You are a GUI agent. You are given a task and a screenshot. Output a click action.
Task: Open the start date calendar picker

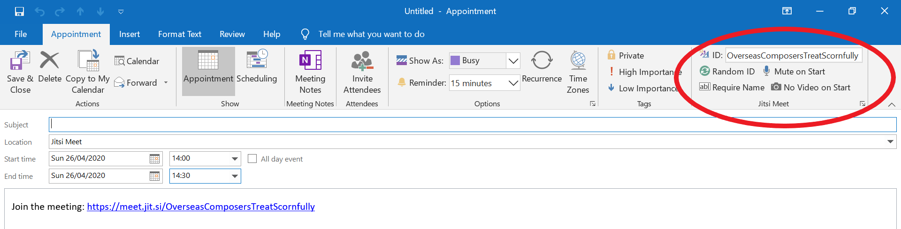154,159
